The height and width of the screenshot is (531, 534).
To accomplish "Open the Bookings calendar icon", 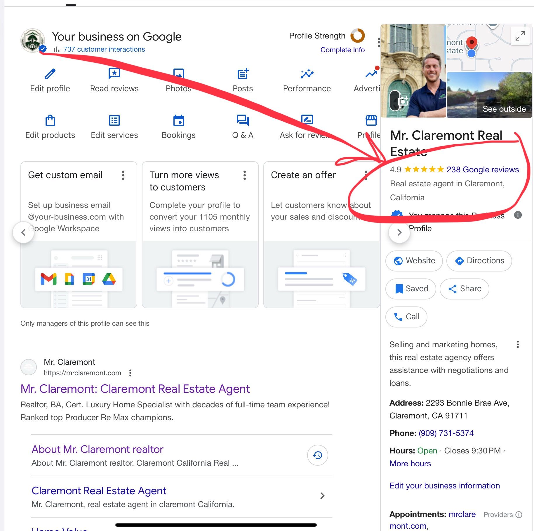I will 178,120.
